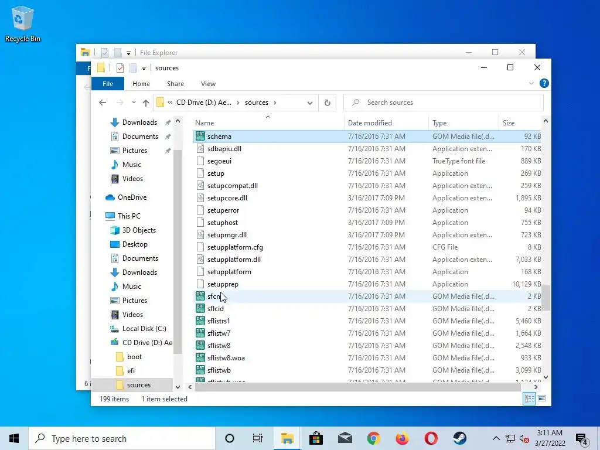Viewport: 600px width, 450px height.
Task: Click the taskbar search box
Action: [122, 438]
